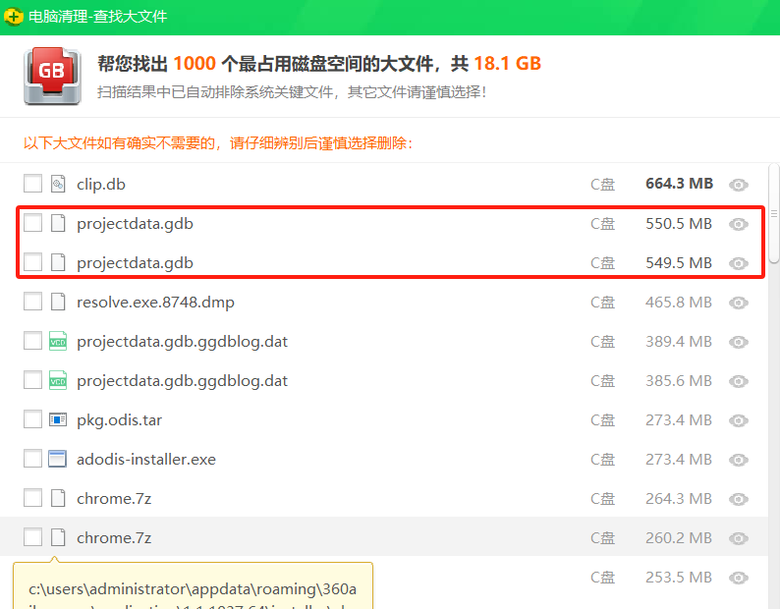
Task: Click the chrome.7z name on the 260.2 MB row
Action: pos(114,538)
